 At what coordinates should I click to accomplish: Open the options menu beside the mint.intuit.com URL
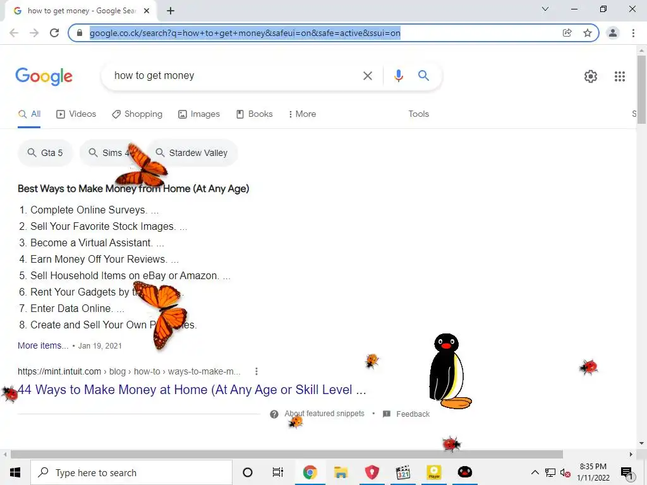(257, 371)
